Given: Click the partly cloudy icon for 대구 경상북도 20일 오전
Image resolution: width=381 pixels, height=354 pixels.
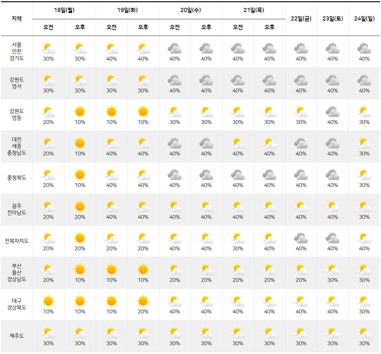Looking at the screenshot, I should point(175,301).
